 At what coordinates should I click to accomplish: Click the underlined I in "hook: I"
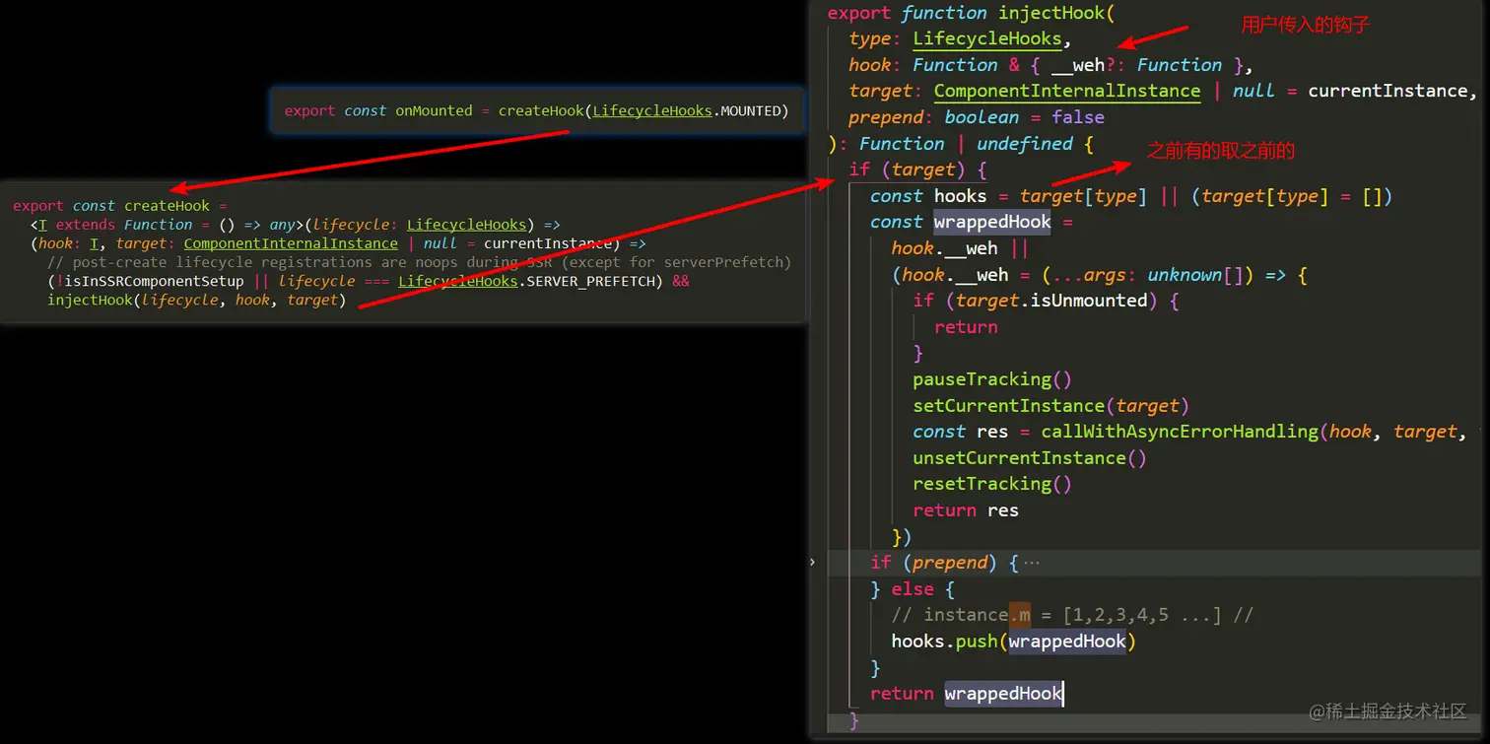[94, 243]
